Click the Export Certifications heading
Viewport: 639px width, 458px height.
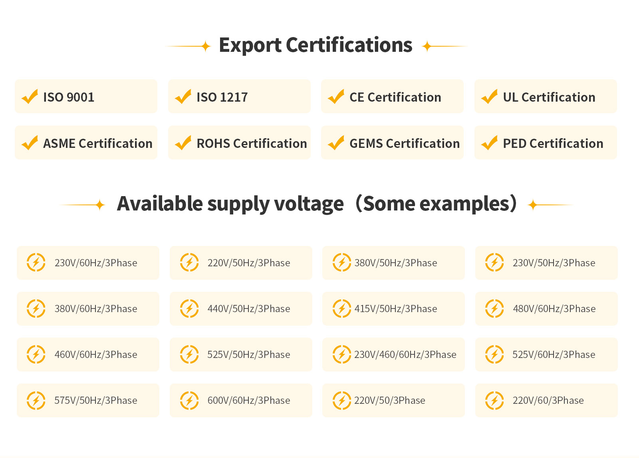pyautogui.click(x=316, y=45)
